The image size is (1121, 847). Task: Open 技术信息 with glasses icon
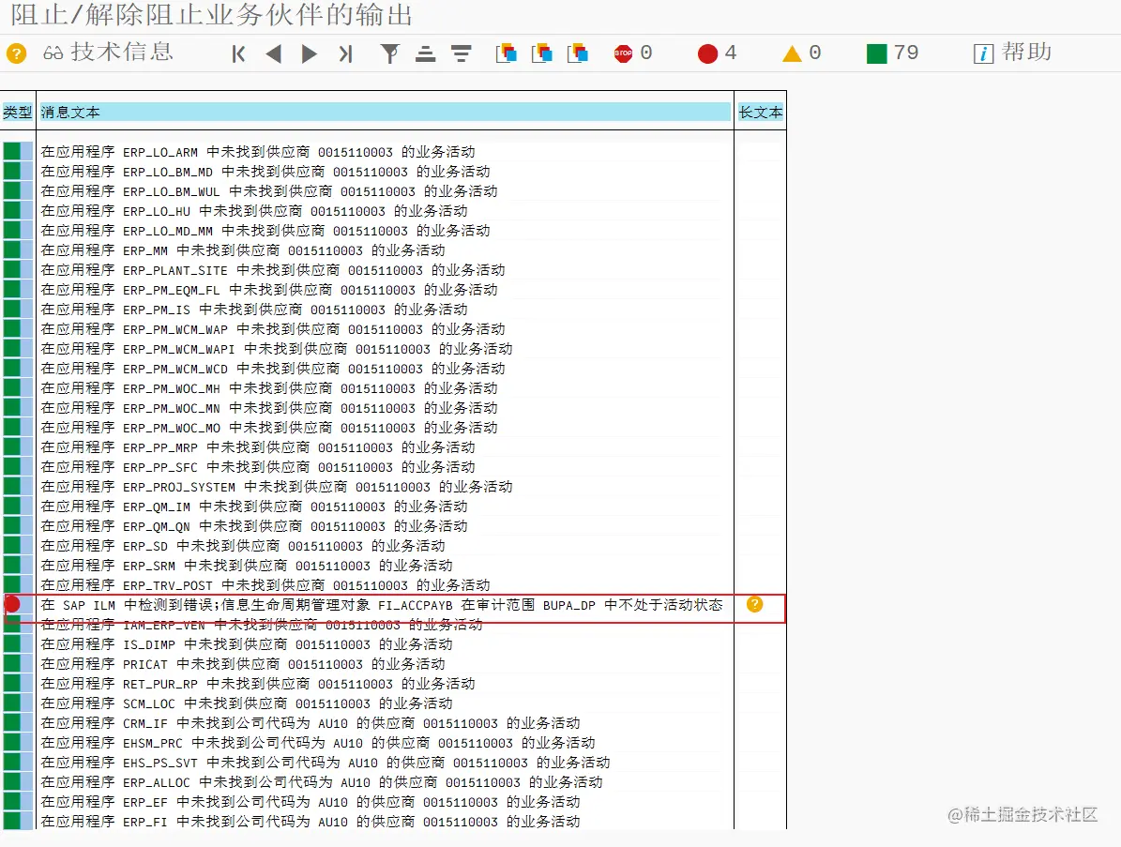(108, 53)
